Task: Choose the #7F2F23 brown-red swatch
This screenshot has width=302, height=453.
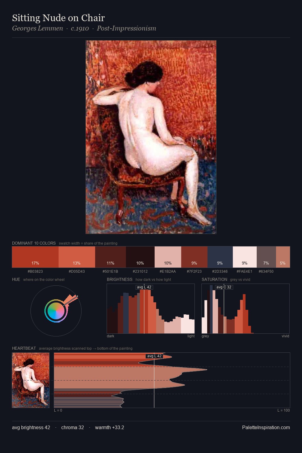Action: (x=194, y=257)
